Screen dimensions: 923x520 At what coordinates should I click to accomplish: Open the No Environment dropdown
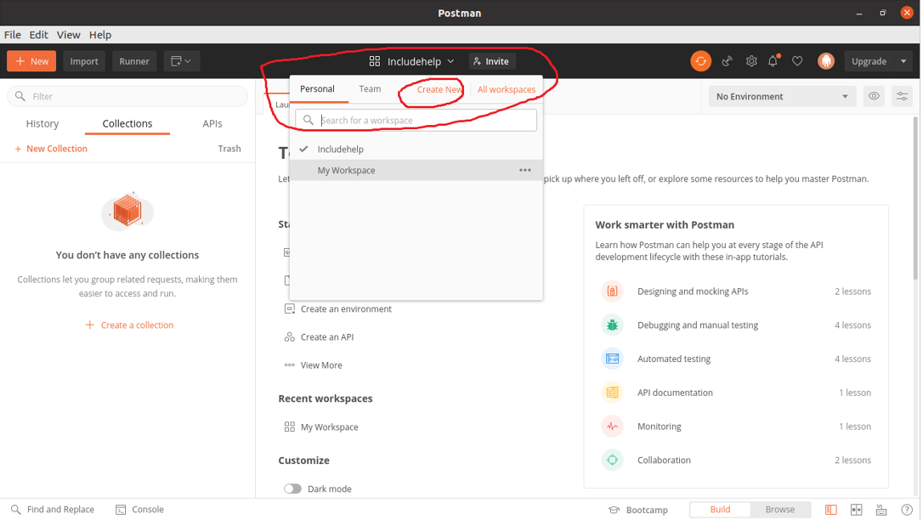[x=780, y=96]
